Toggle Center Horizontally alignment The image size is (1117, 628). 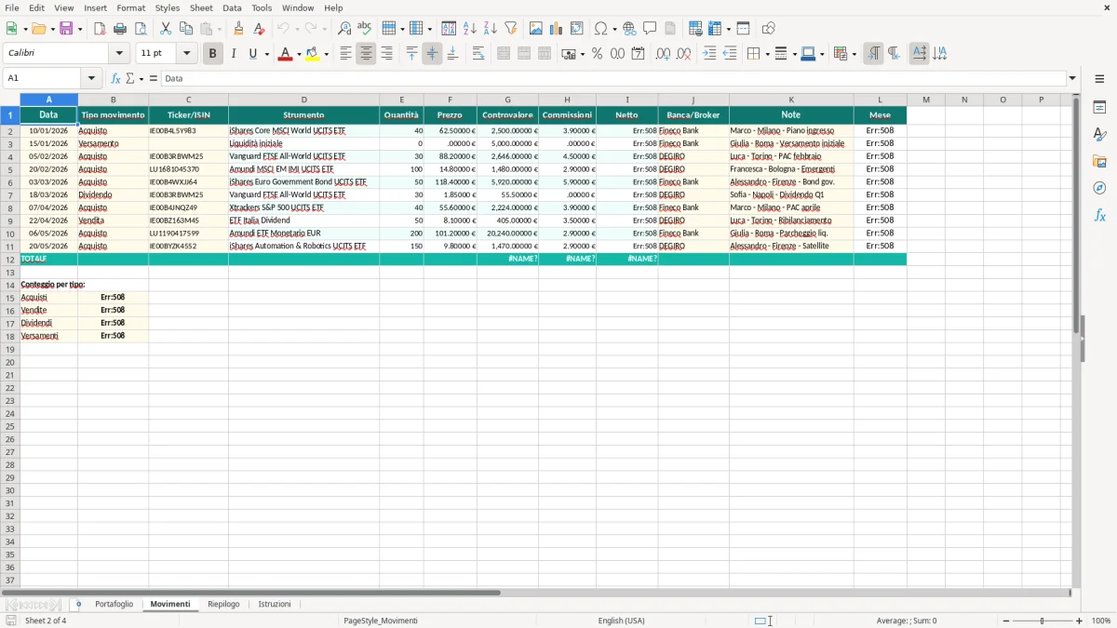coord(366,54)
